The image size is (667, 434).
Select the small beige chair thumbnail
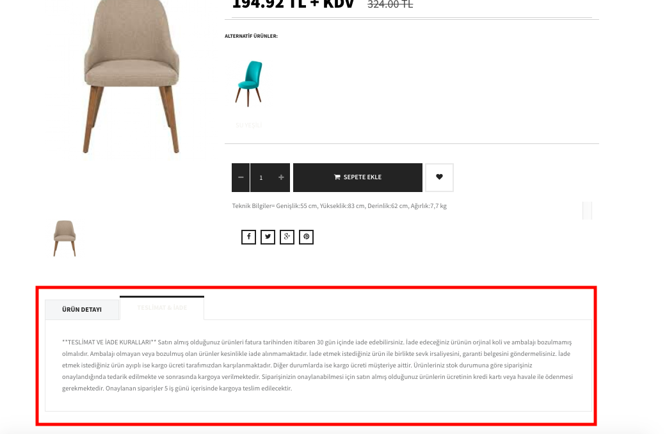65,238
